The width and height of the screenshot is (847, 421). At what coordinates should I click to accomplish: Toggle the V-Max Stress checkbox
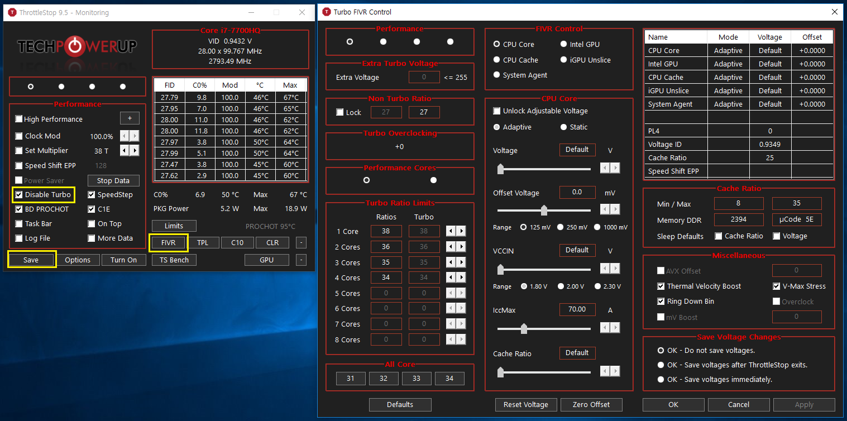click(x=776, y=286)
